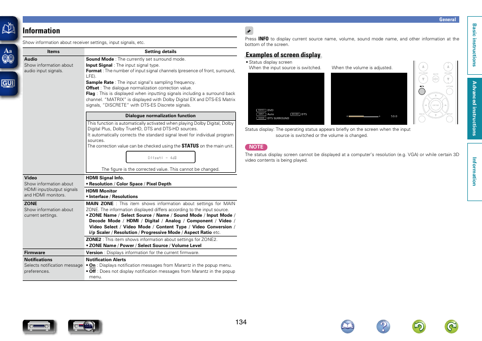
Task: Click the green forward arrow icon
Action: point(451,326)
